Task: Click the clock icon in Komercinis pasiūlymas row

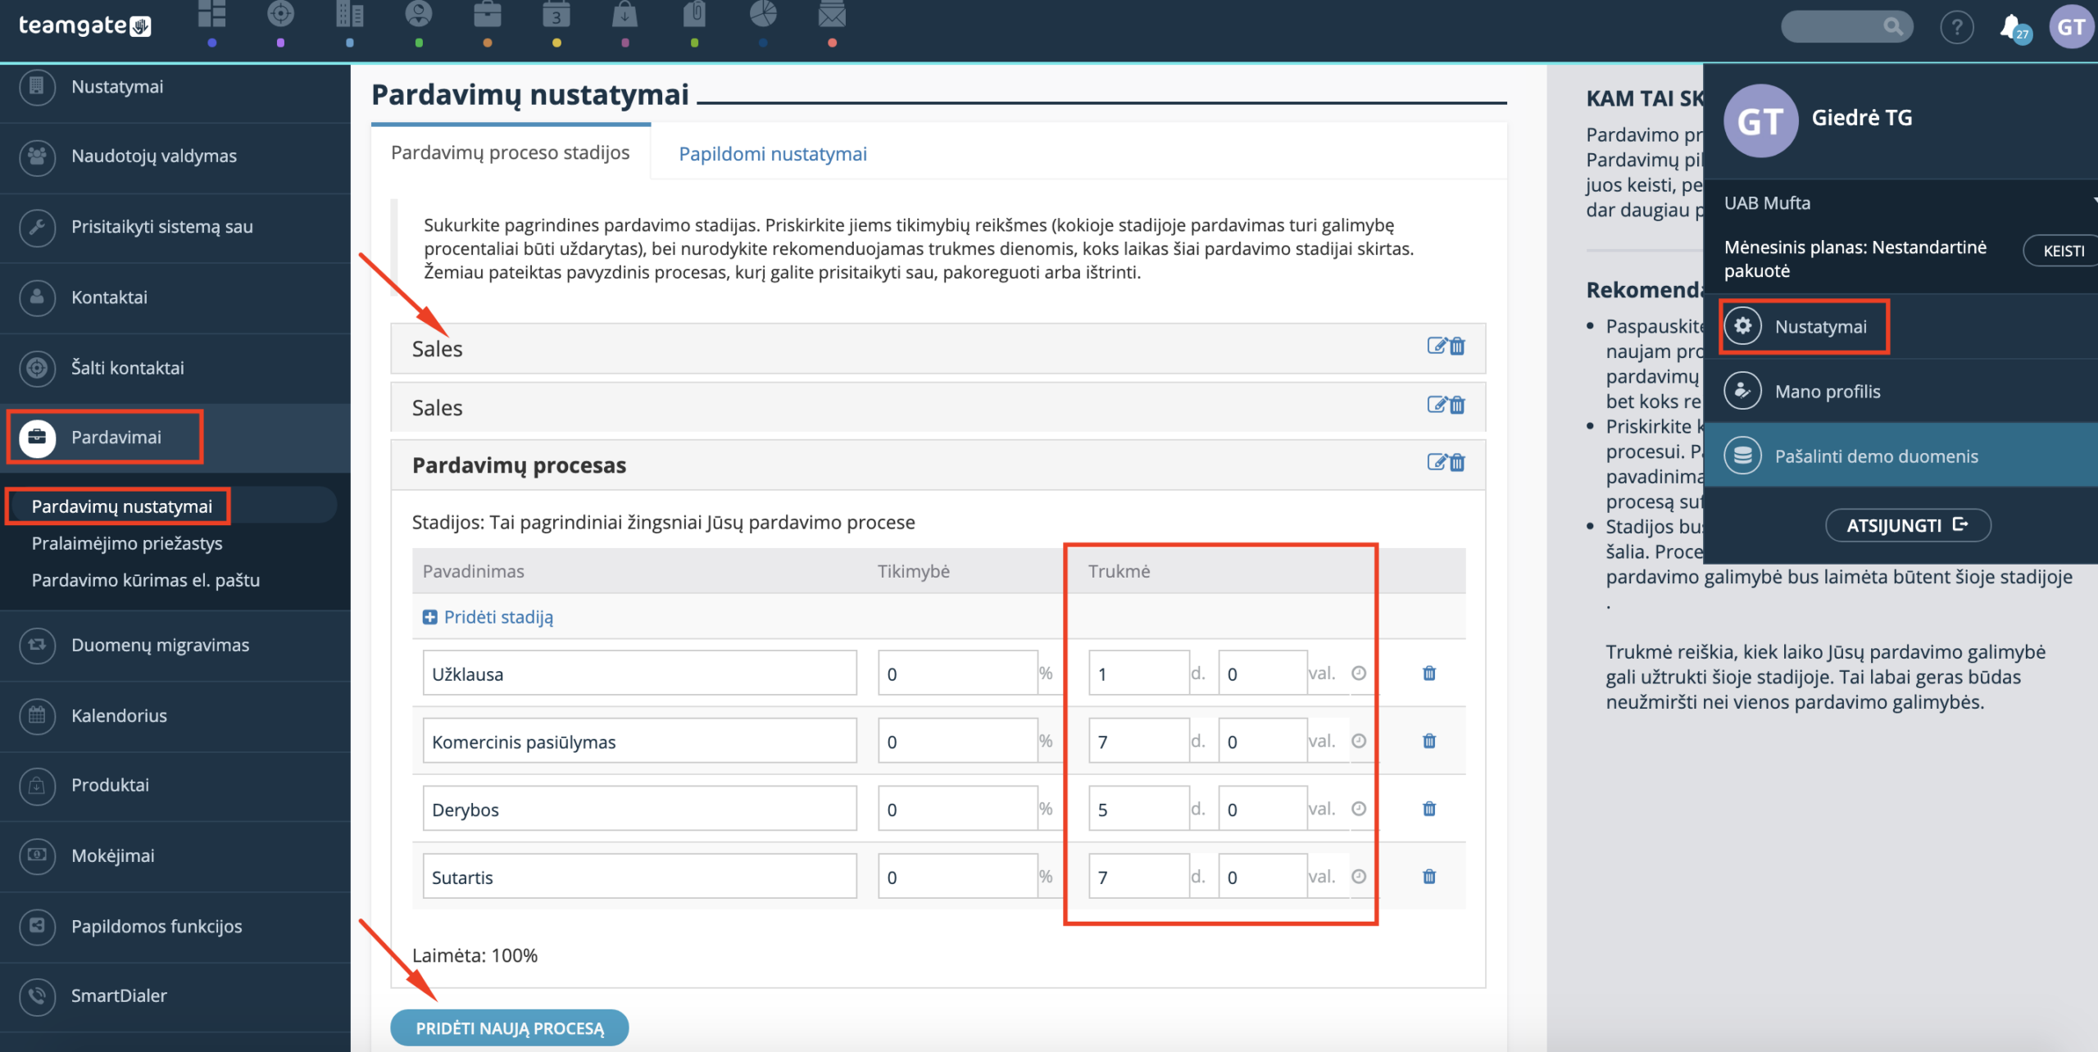Action: click(1359, 741)
